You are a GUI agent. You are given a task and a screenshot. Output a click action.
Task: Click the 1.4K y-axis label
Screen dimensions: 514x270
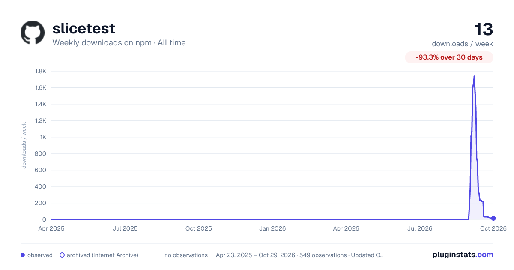(x=40, y=104)
